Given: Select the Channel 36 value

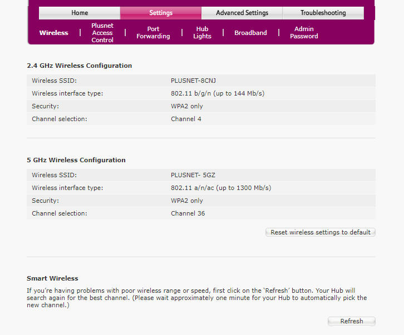Looking at the screenshot, I should [x=188, y=213].
